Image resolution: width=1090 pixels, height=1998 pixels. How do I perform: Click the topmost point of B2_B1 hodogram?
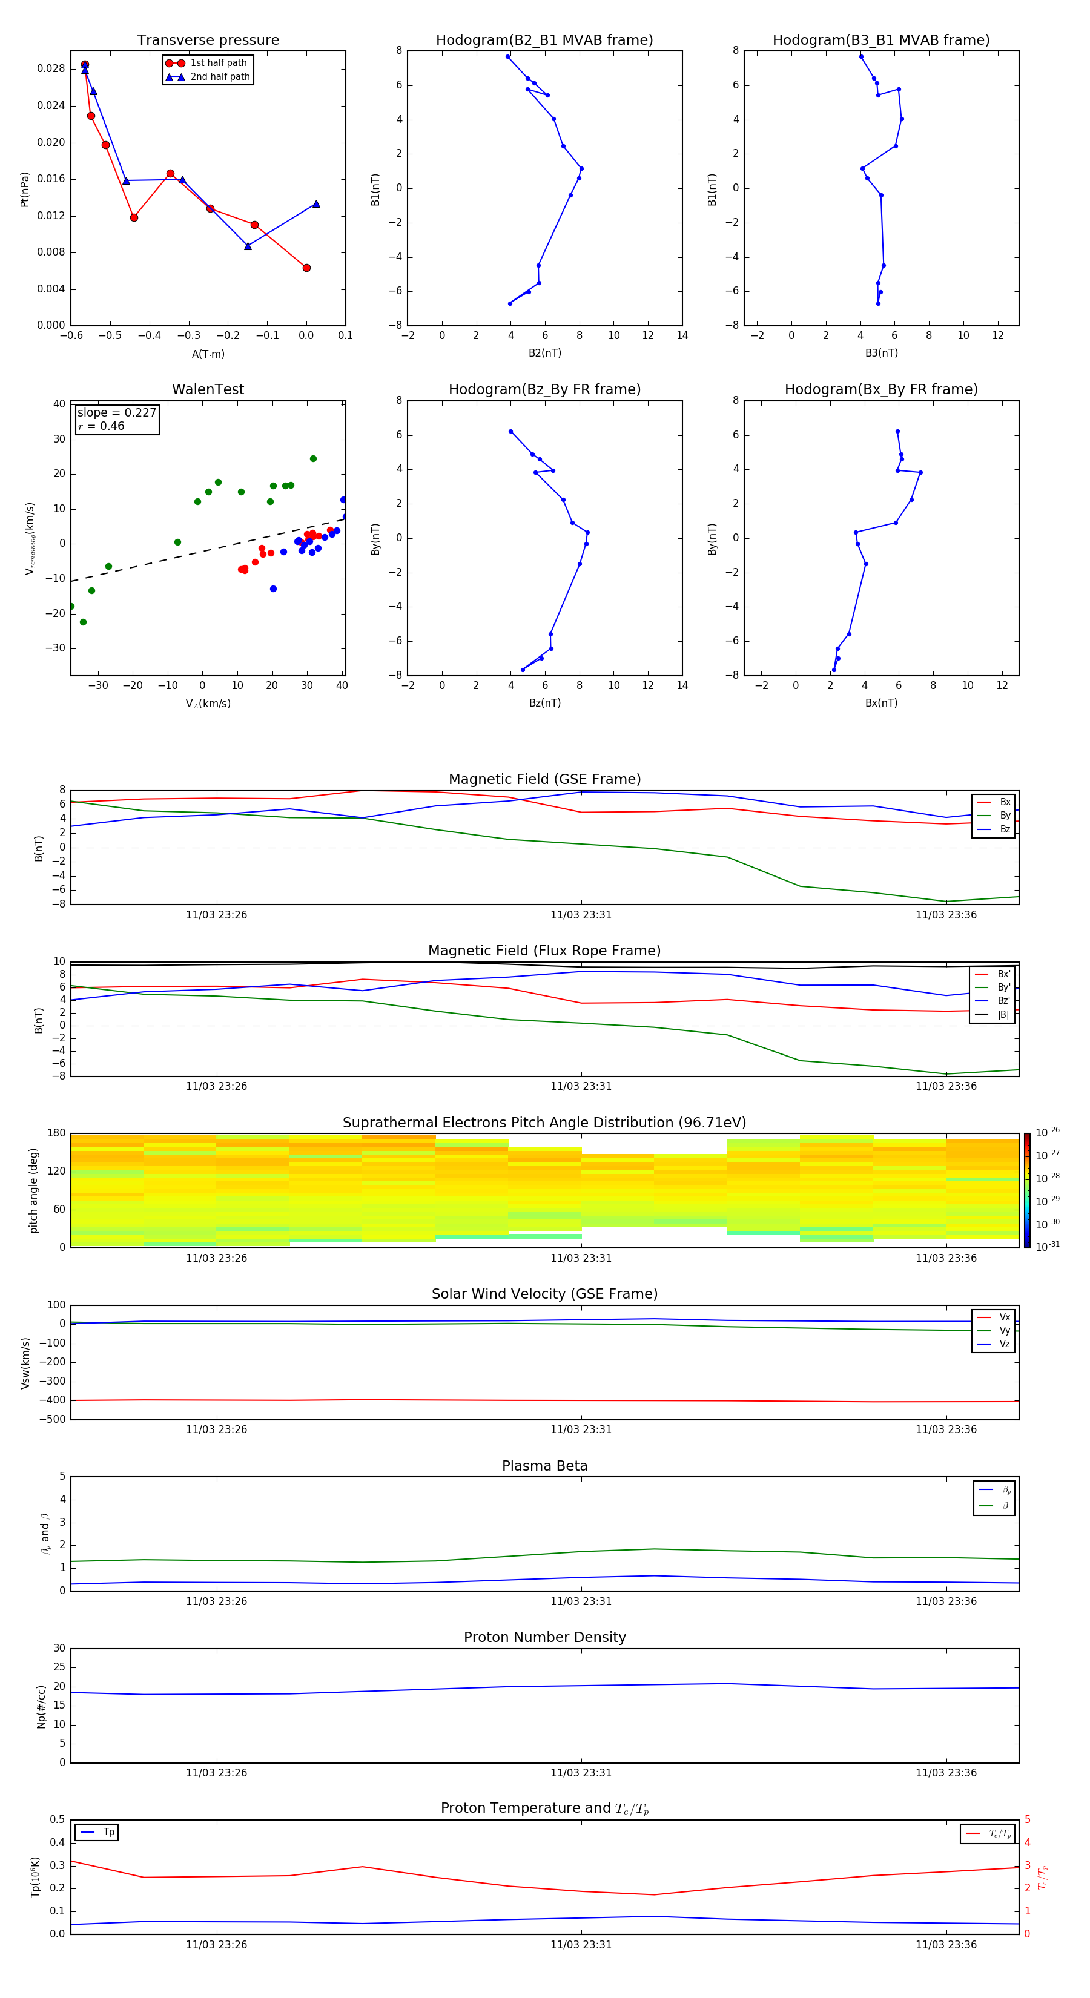click(x=507, y=57)
